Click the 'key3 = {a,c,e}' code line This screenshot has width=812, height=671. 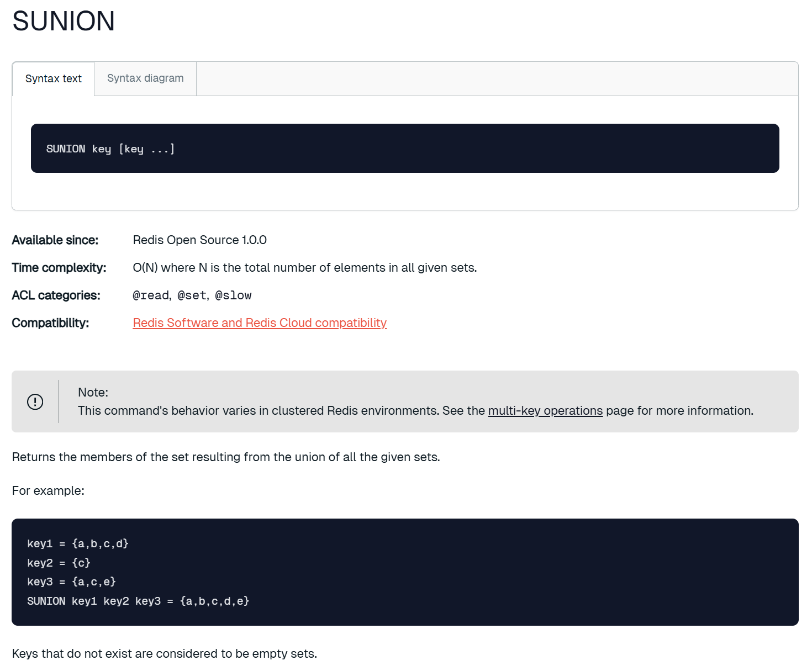click(x=71, y=582)
